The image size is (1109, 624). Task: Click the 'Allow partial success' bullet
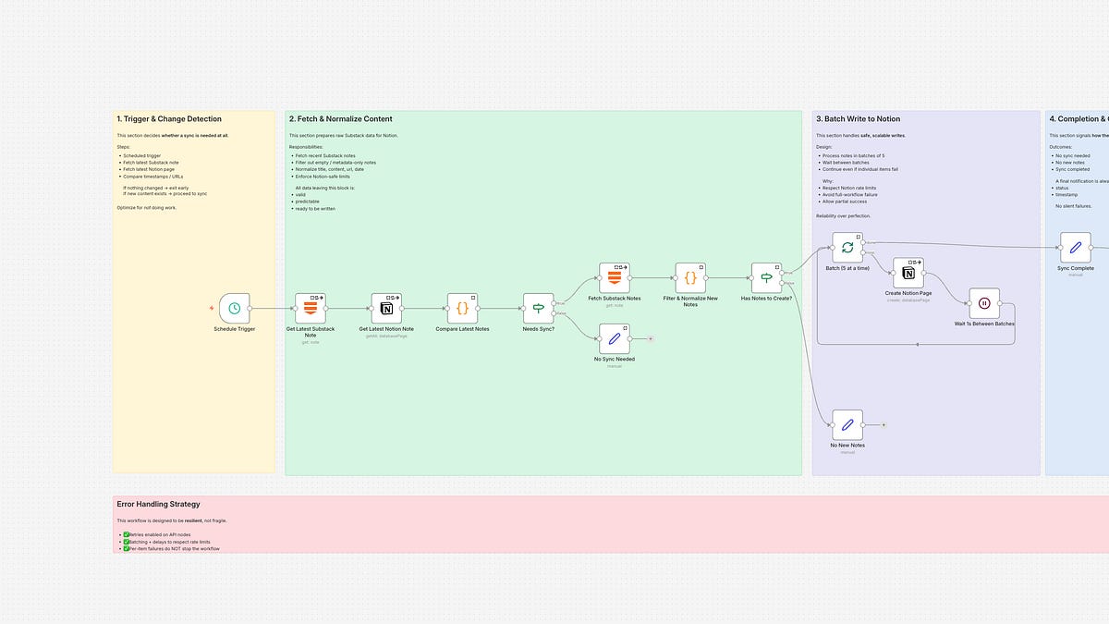pos(845,201)
